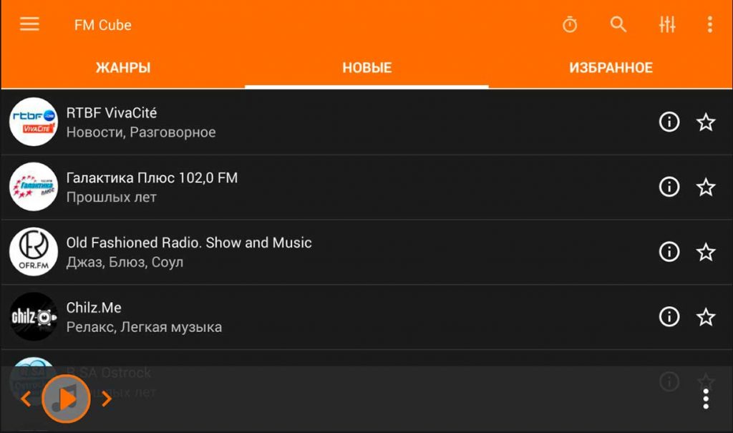This screenshot has height=433, width=733.
Task: Open station search
Action: pyautogui.click(x=618, y=24)
